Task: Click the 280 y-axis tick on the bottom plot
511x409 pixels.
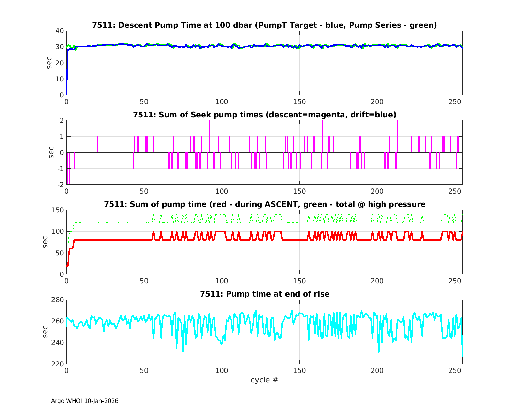Action: [x=58, y=300]
